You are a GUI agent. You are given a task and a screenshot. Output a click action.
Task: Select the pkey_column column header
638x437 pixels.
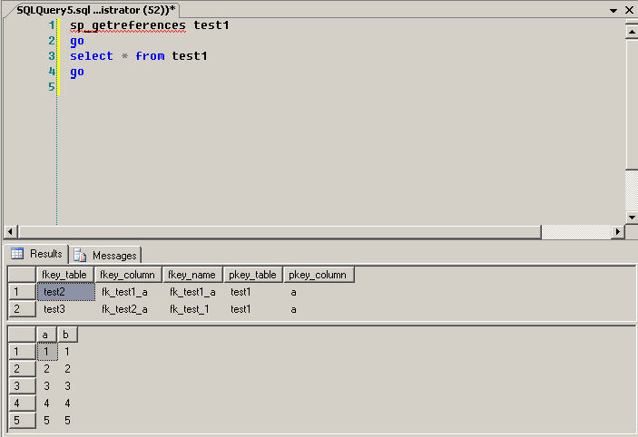319,275
